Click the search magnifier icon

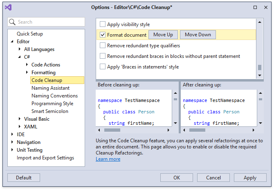point(12,22)
